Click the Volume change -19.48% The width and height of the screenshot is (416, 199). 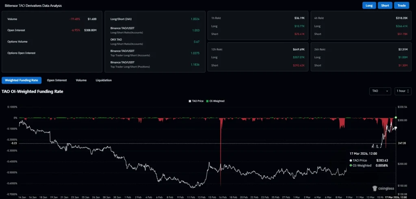tap(75, 19)
